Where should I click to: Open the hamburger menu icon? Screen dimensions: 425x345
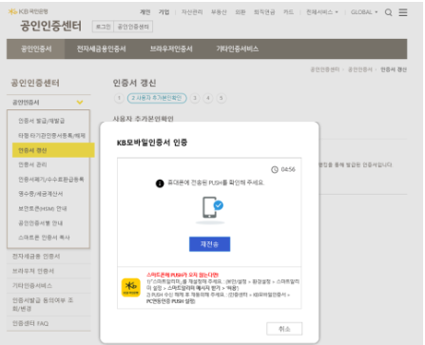click(403, 12)
